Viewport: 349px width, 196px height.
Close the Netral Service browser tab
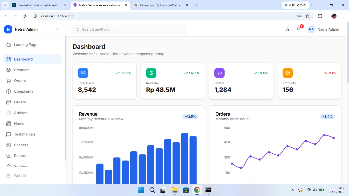coord(126,5)
